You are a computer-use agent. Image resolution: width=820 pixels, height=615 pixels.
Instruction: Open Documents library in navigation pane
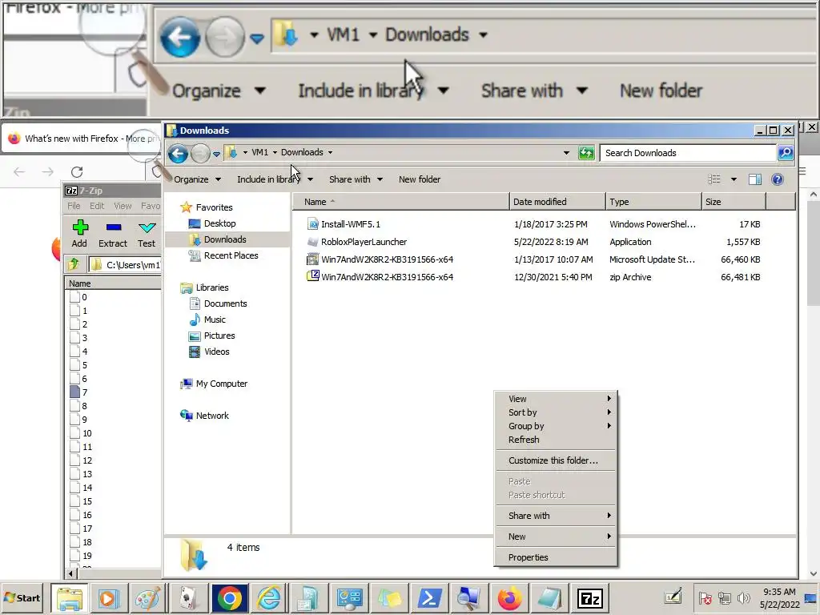point(225,303)
